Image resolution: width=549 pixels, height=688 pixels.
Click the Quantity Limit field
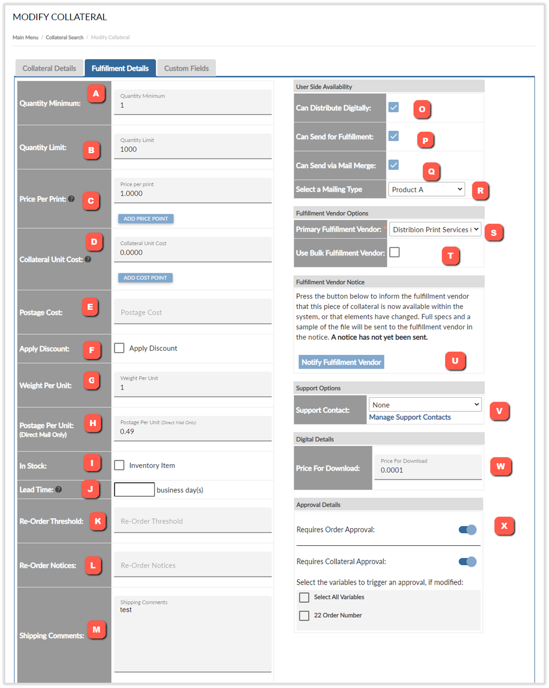pos(193,146)
